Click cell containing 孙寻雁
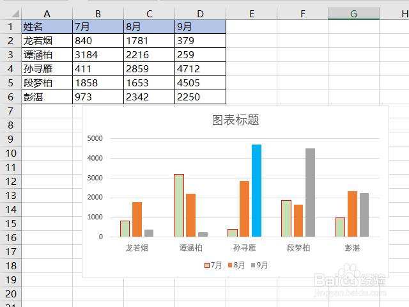 tap(47, 69)
